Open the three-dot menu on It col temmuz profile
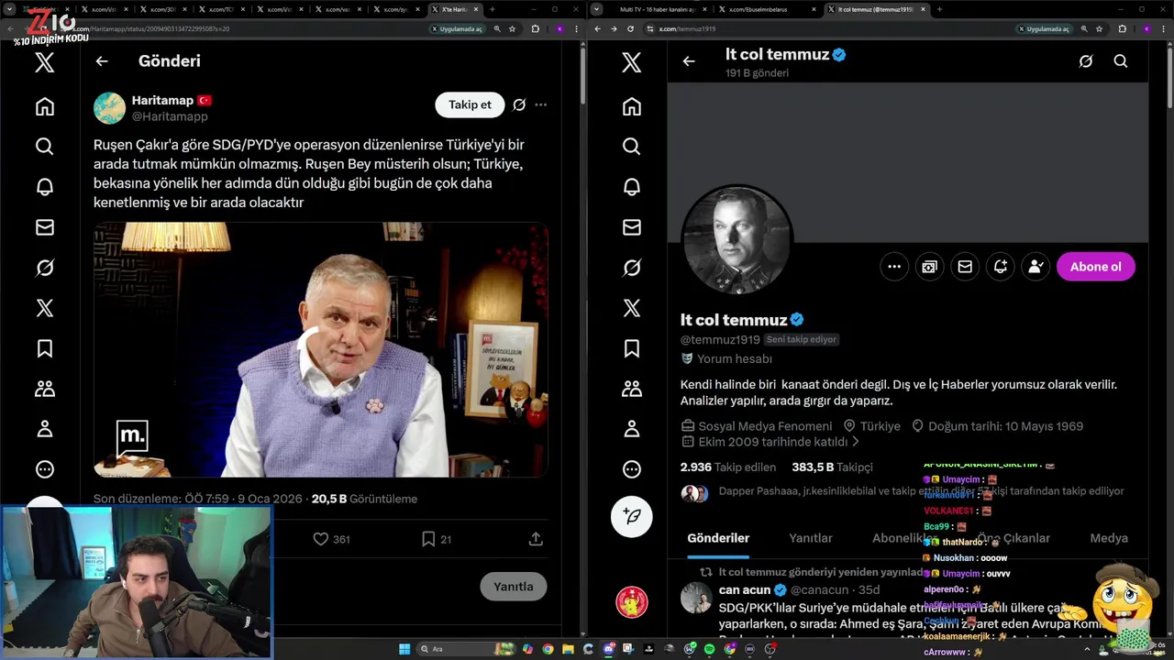Screen dimensions: 1174x660 (x=894, y=267)
